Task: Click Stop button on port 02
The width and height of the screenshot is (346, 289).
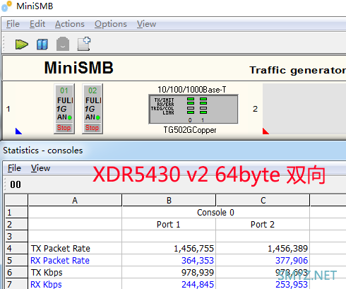Action: click(x=93, y=128)
